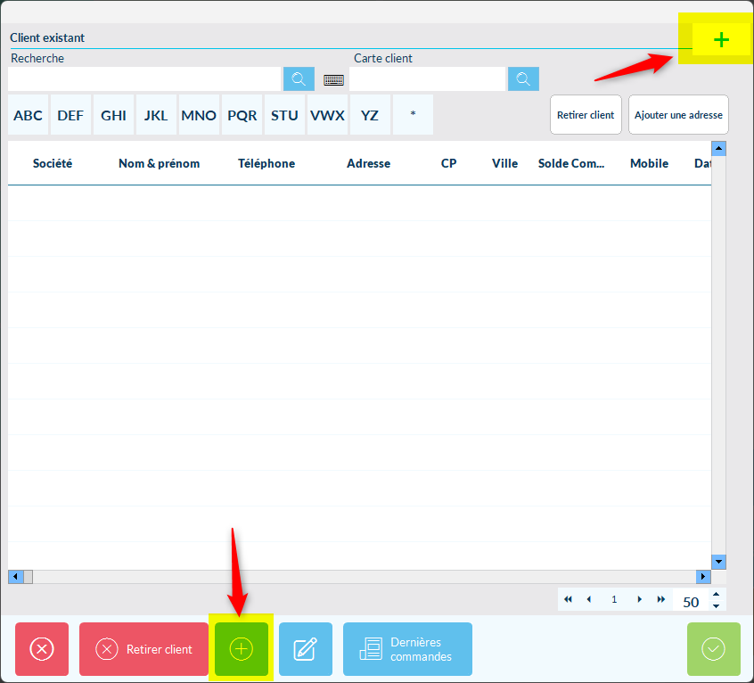Click into the Carte client input field
Screen dimensions: 754x683
[x=428, y=78]
